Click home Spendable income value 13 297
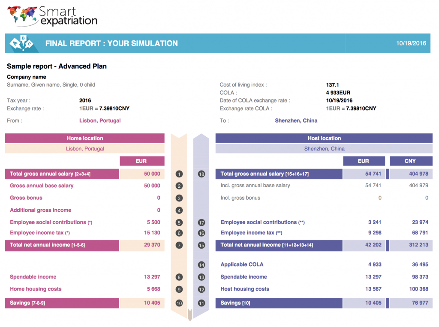The image size is (439, 327). (152, 277)
